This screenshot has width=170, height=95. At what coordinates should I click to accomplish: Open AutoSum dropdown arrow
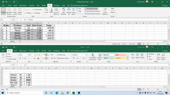[156, 54]
